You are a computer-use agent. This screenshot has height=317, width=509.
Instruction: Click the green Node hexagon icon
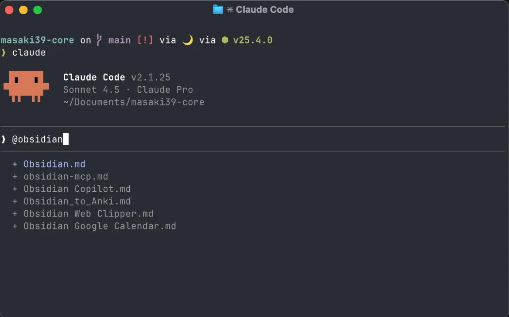(225, 40)
